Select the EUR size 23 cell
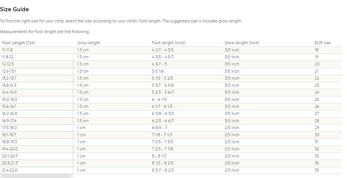Image resolution: width=347 pixels, height=178 pixels. click(x=317, y=85)
